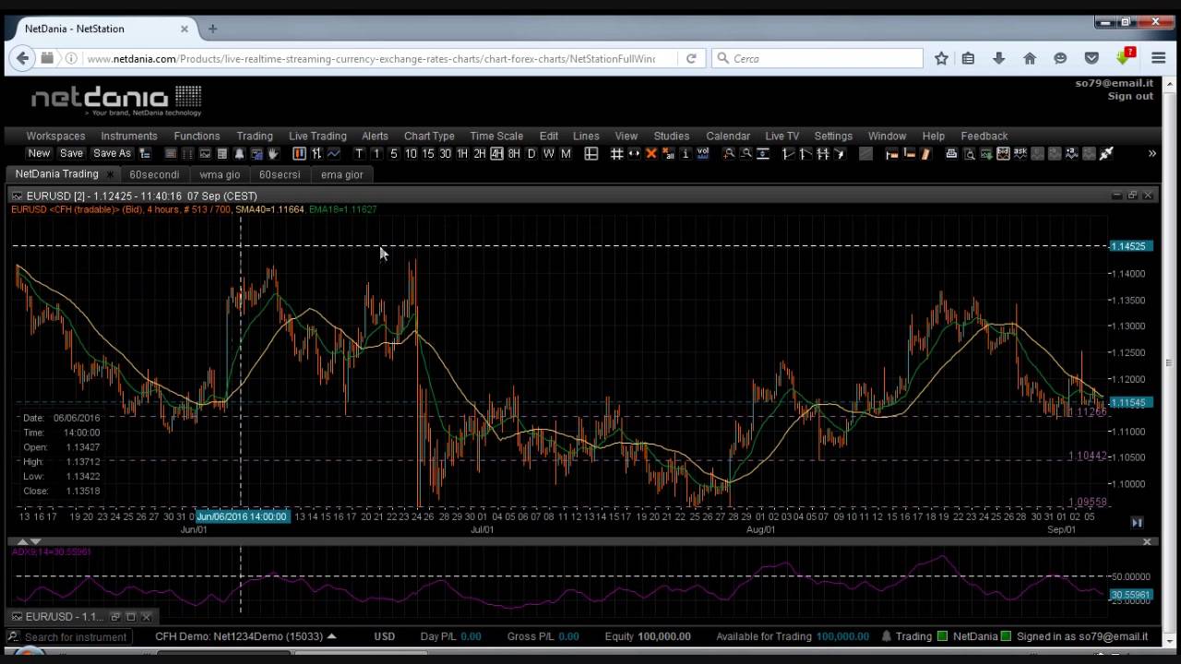Close the NetDania Trading tab
The image size is (1181, 664).
(x=111, y=174)
